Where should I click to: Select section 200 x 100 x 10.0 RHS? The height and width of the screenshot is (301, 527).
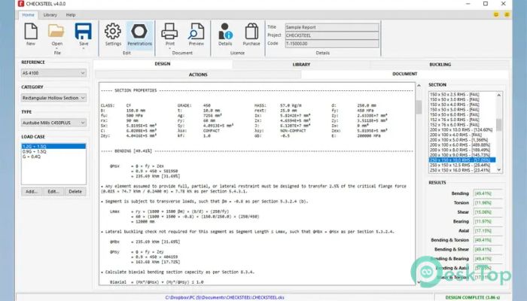click(461, 129)
